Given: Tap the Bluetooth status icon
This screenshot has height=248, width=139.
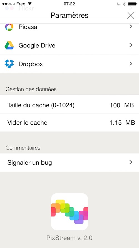Looking at the screenshot, I should click(x=124, y=4).
